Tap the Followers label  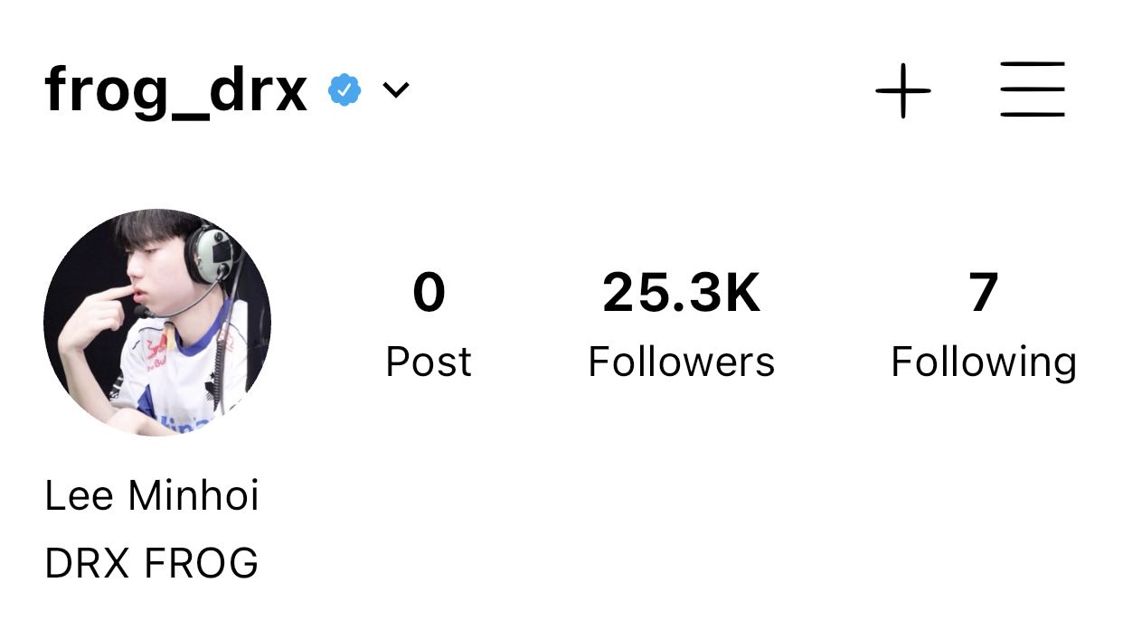click(682, 362)
